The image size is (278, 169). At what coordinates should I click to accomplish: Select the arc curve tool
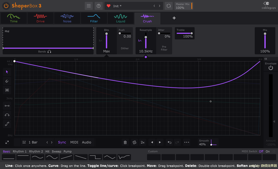click(7, 115)
